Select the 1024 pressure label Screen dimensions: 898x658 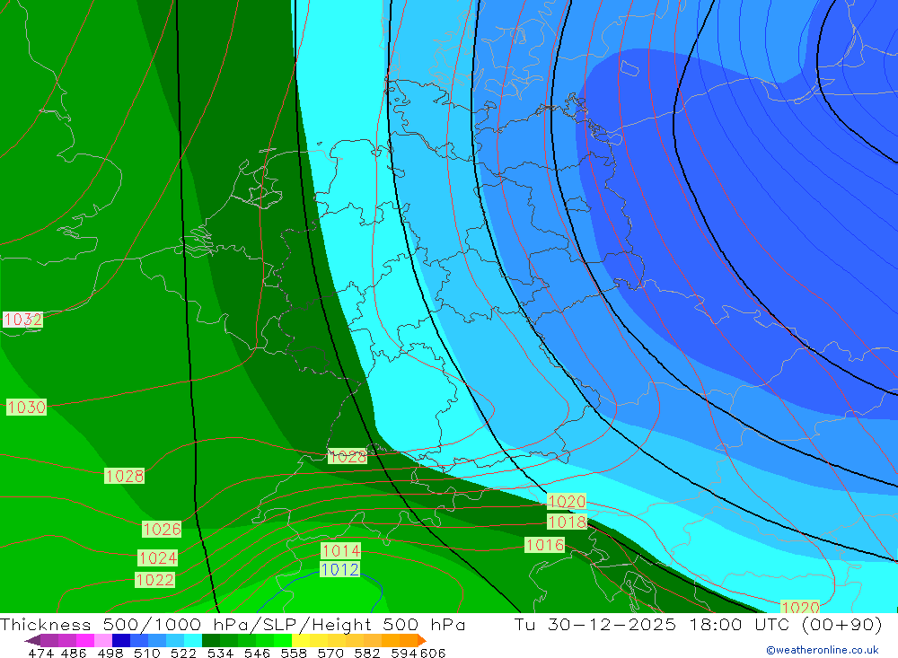[158, 557]
